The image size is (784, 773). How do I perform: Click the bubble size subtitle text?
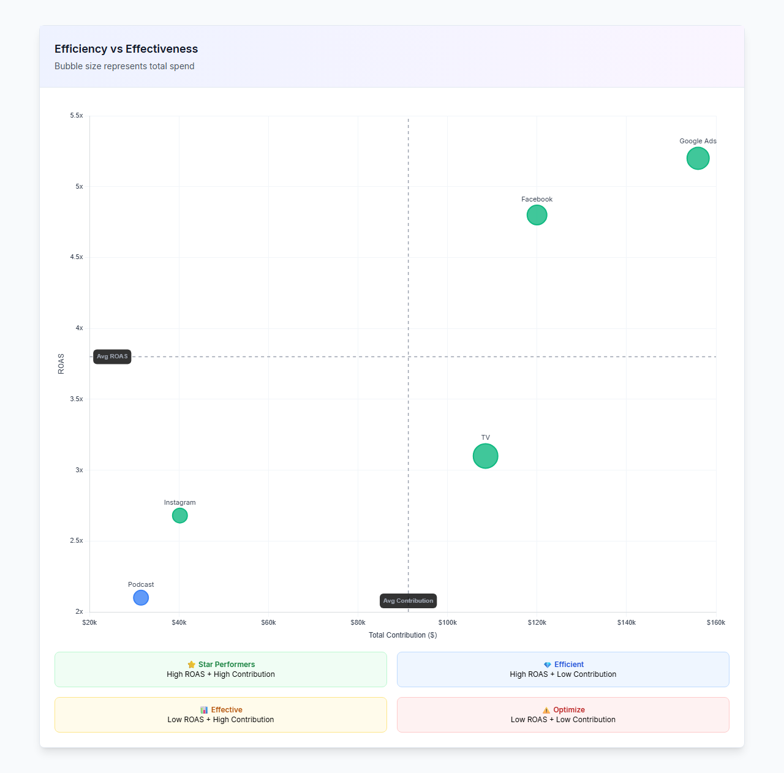click(x=124, y=66)
